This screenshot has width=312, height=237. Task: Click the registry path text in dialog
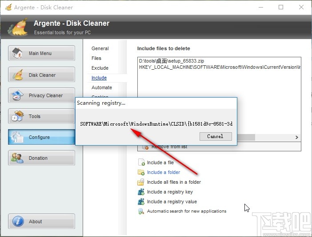pos(156,124)
